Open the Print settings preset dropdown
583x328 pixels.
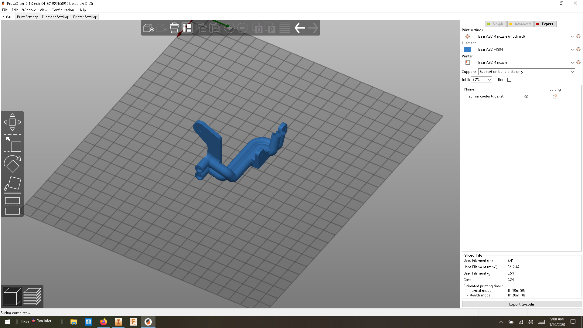(x=572, y=36)
